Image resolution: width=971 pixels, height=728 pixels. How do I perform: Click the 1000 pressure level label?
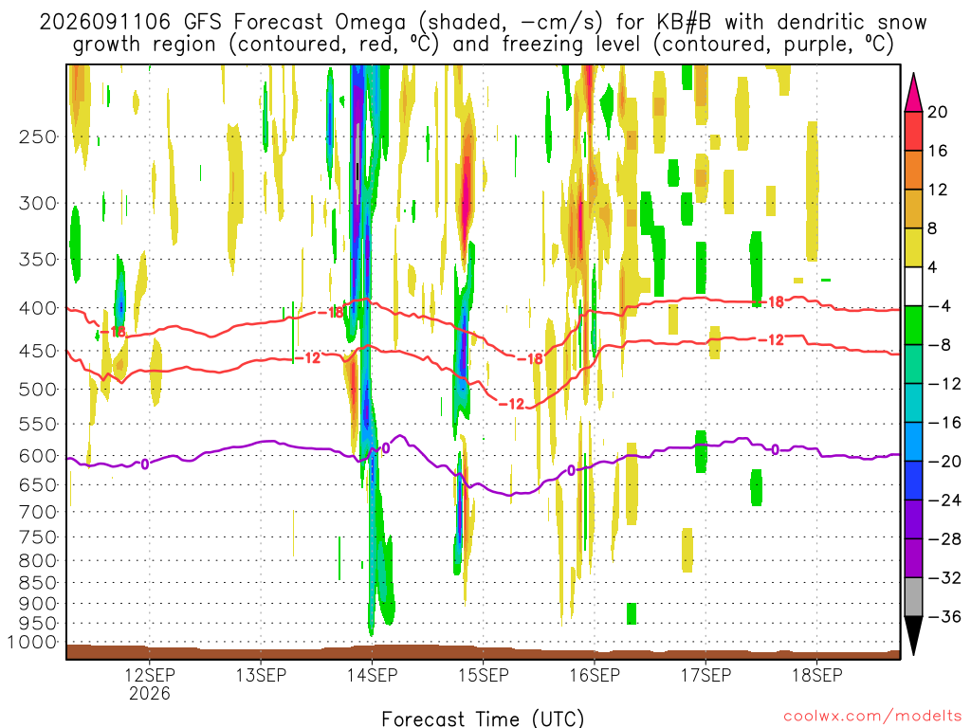[x=32, y=642]
